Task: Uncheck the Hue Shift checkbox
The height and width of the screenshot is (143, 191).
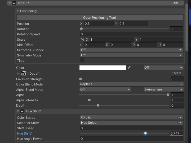Action: [x=22, y=111]
